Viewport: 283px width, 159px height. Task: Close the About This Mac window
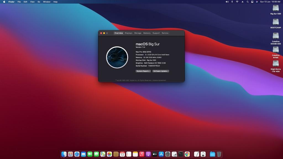tap(101, 33)
